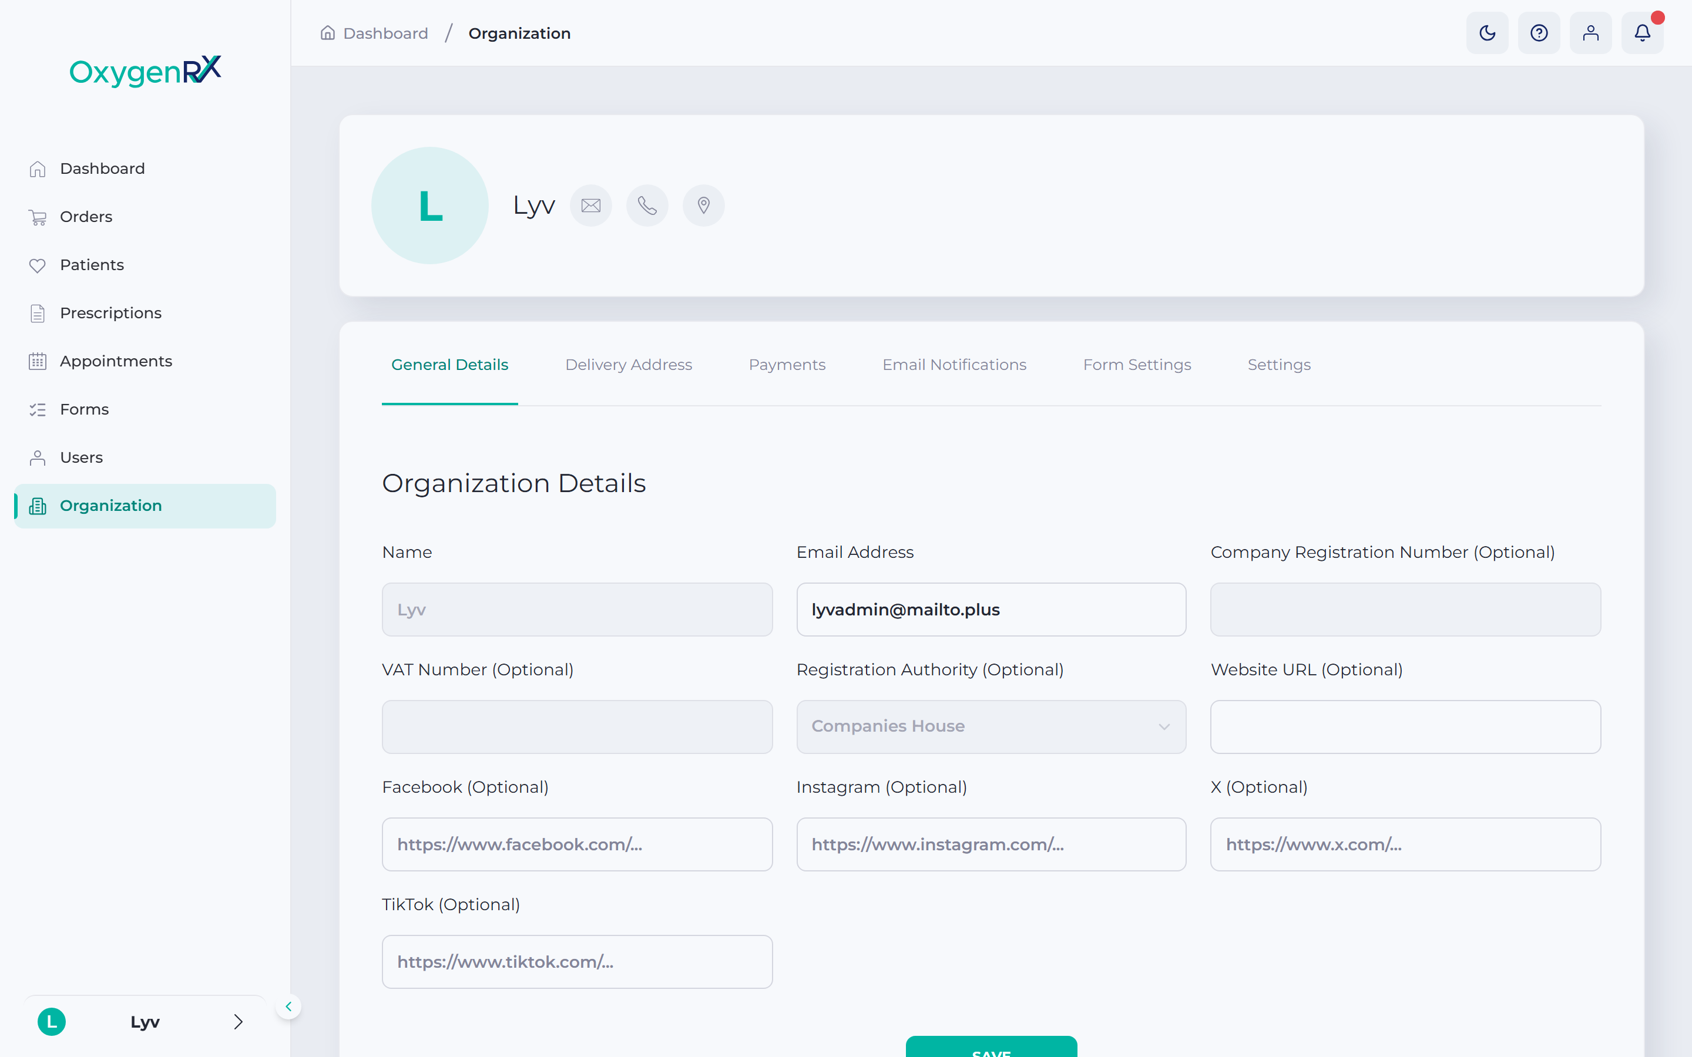Open the notifications bell

pos(1643,33)
